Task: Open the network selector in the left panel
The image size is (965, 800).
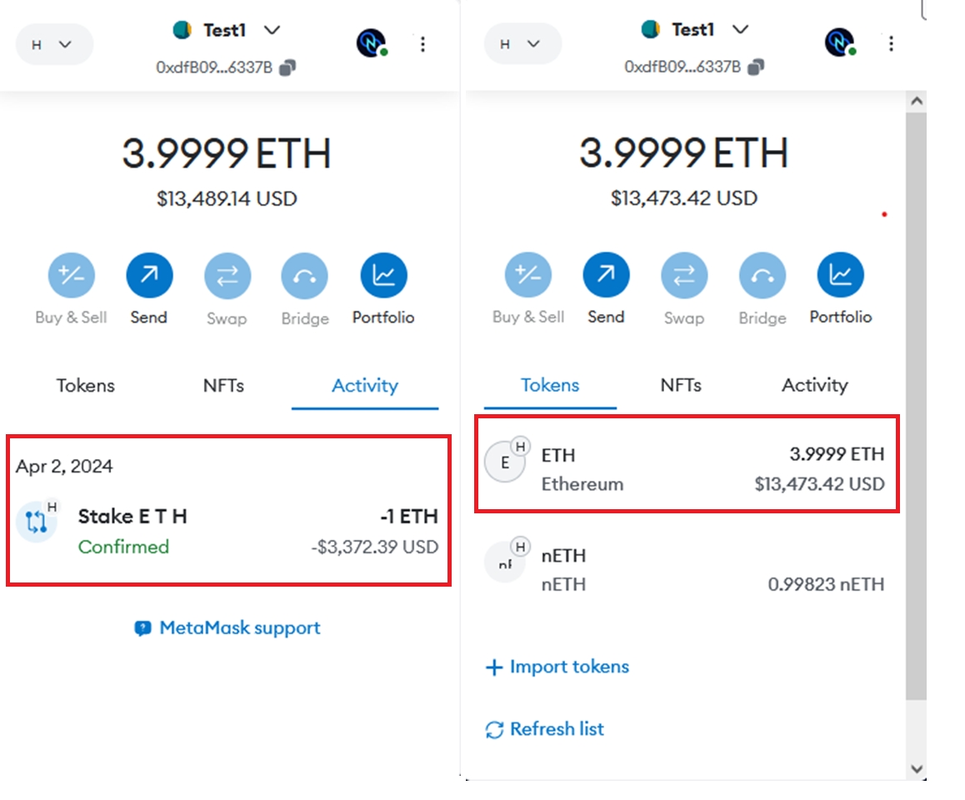Action: (54, 44)
